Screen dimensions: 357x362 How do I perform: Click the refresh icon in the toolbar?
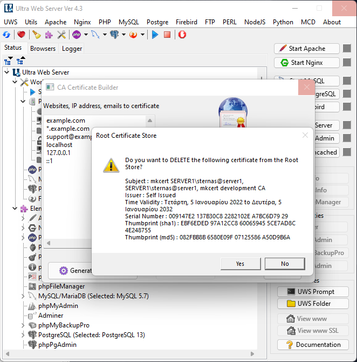tap(6, 35)
